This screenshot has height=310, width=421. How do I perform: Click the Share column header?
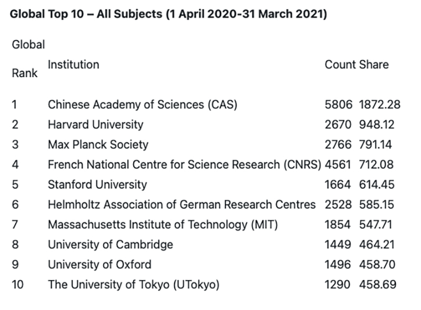pos(374,65)
